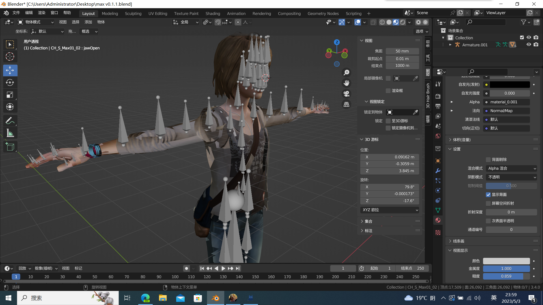The image size is (543, 305).
Task: Enable 渲染框 checkbox in view panel
Action: click(x=388, y=91)
